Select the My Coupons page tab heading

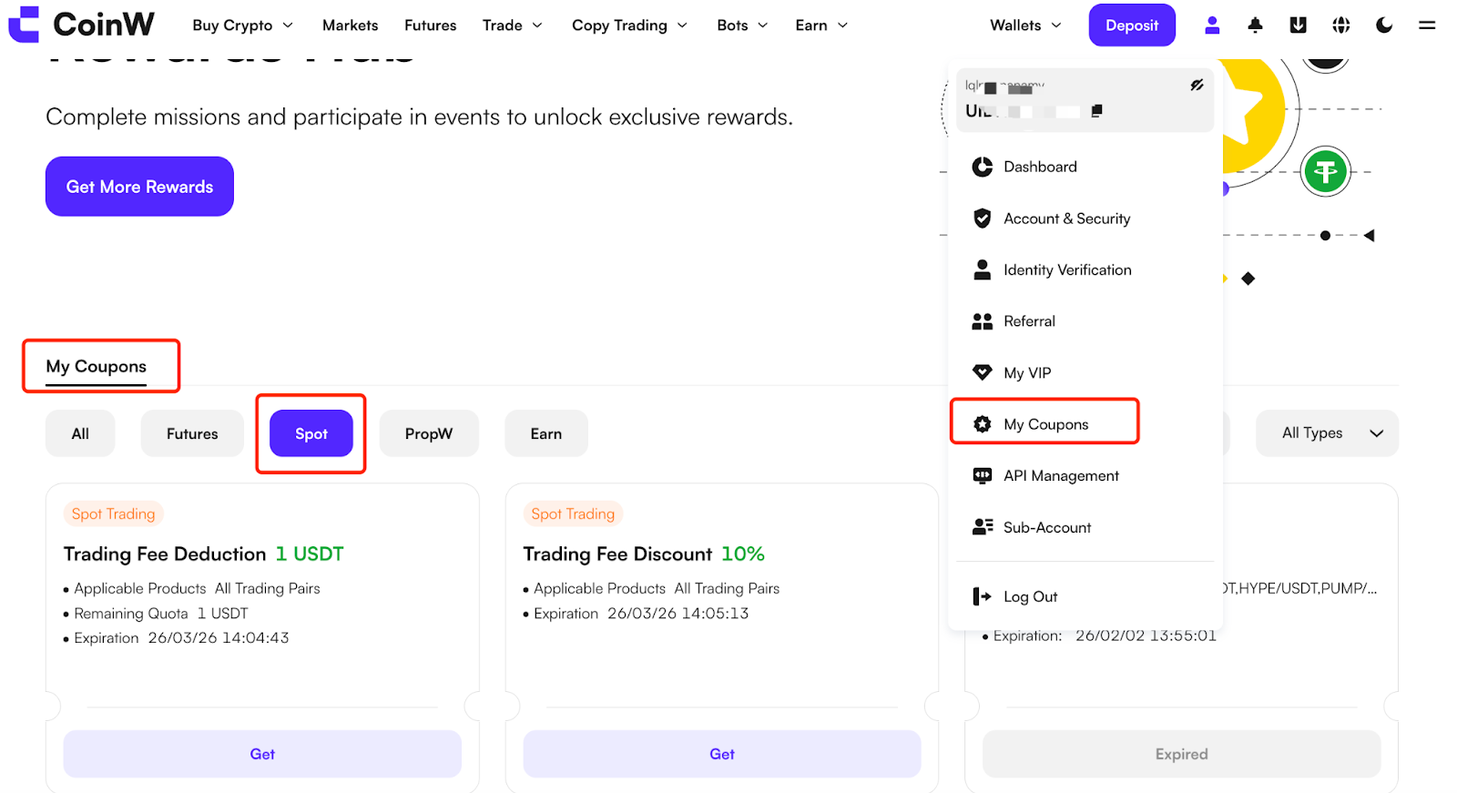click(97, 367)
